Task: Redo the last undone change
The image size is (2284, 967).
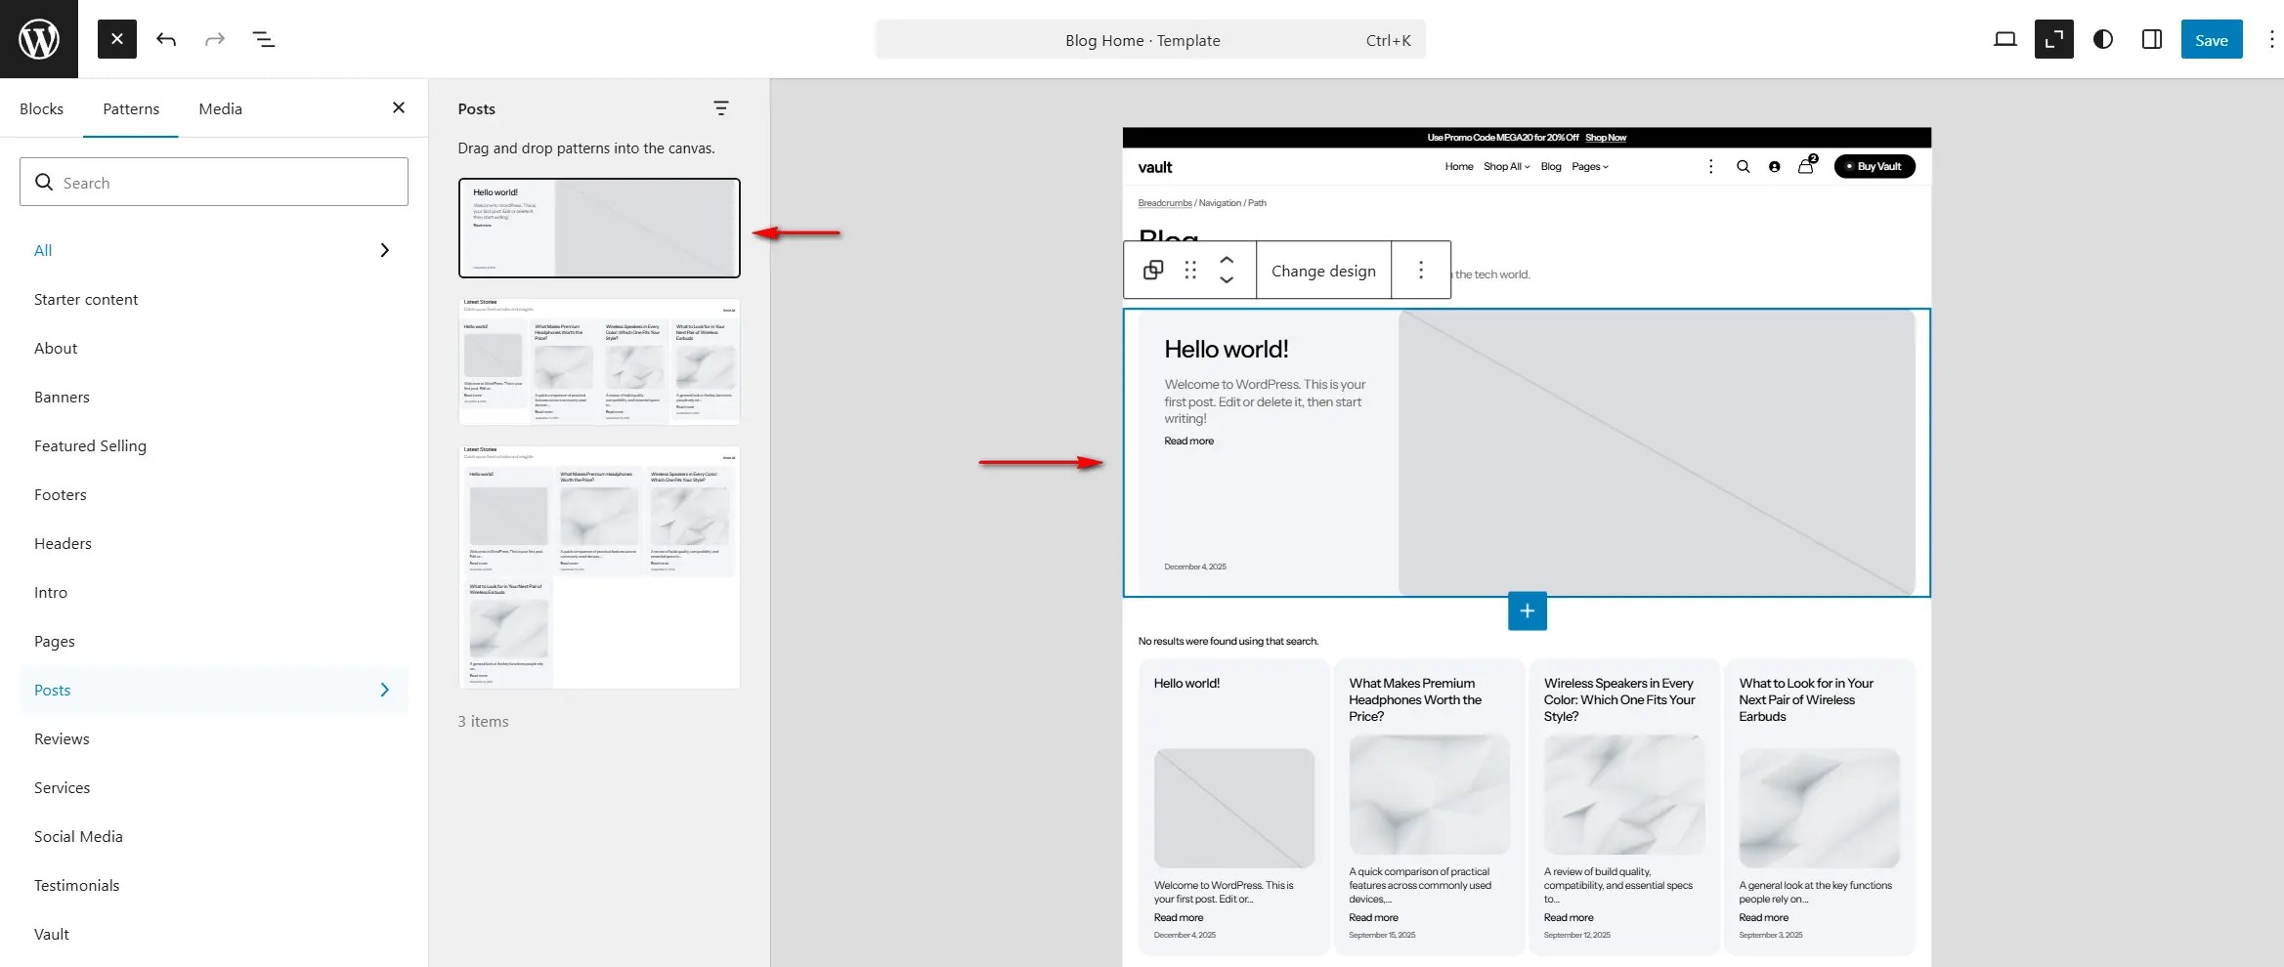Action: pos(215,39)
